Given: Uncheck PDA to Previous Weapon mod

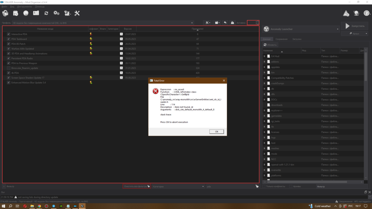Looking at the screenshot, I should point(9,63).
